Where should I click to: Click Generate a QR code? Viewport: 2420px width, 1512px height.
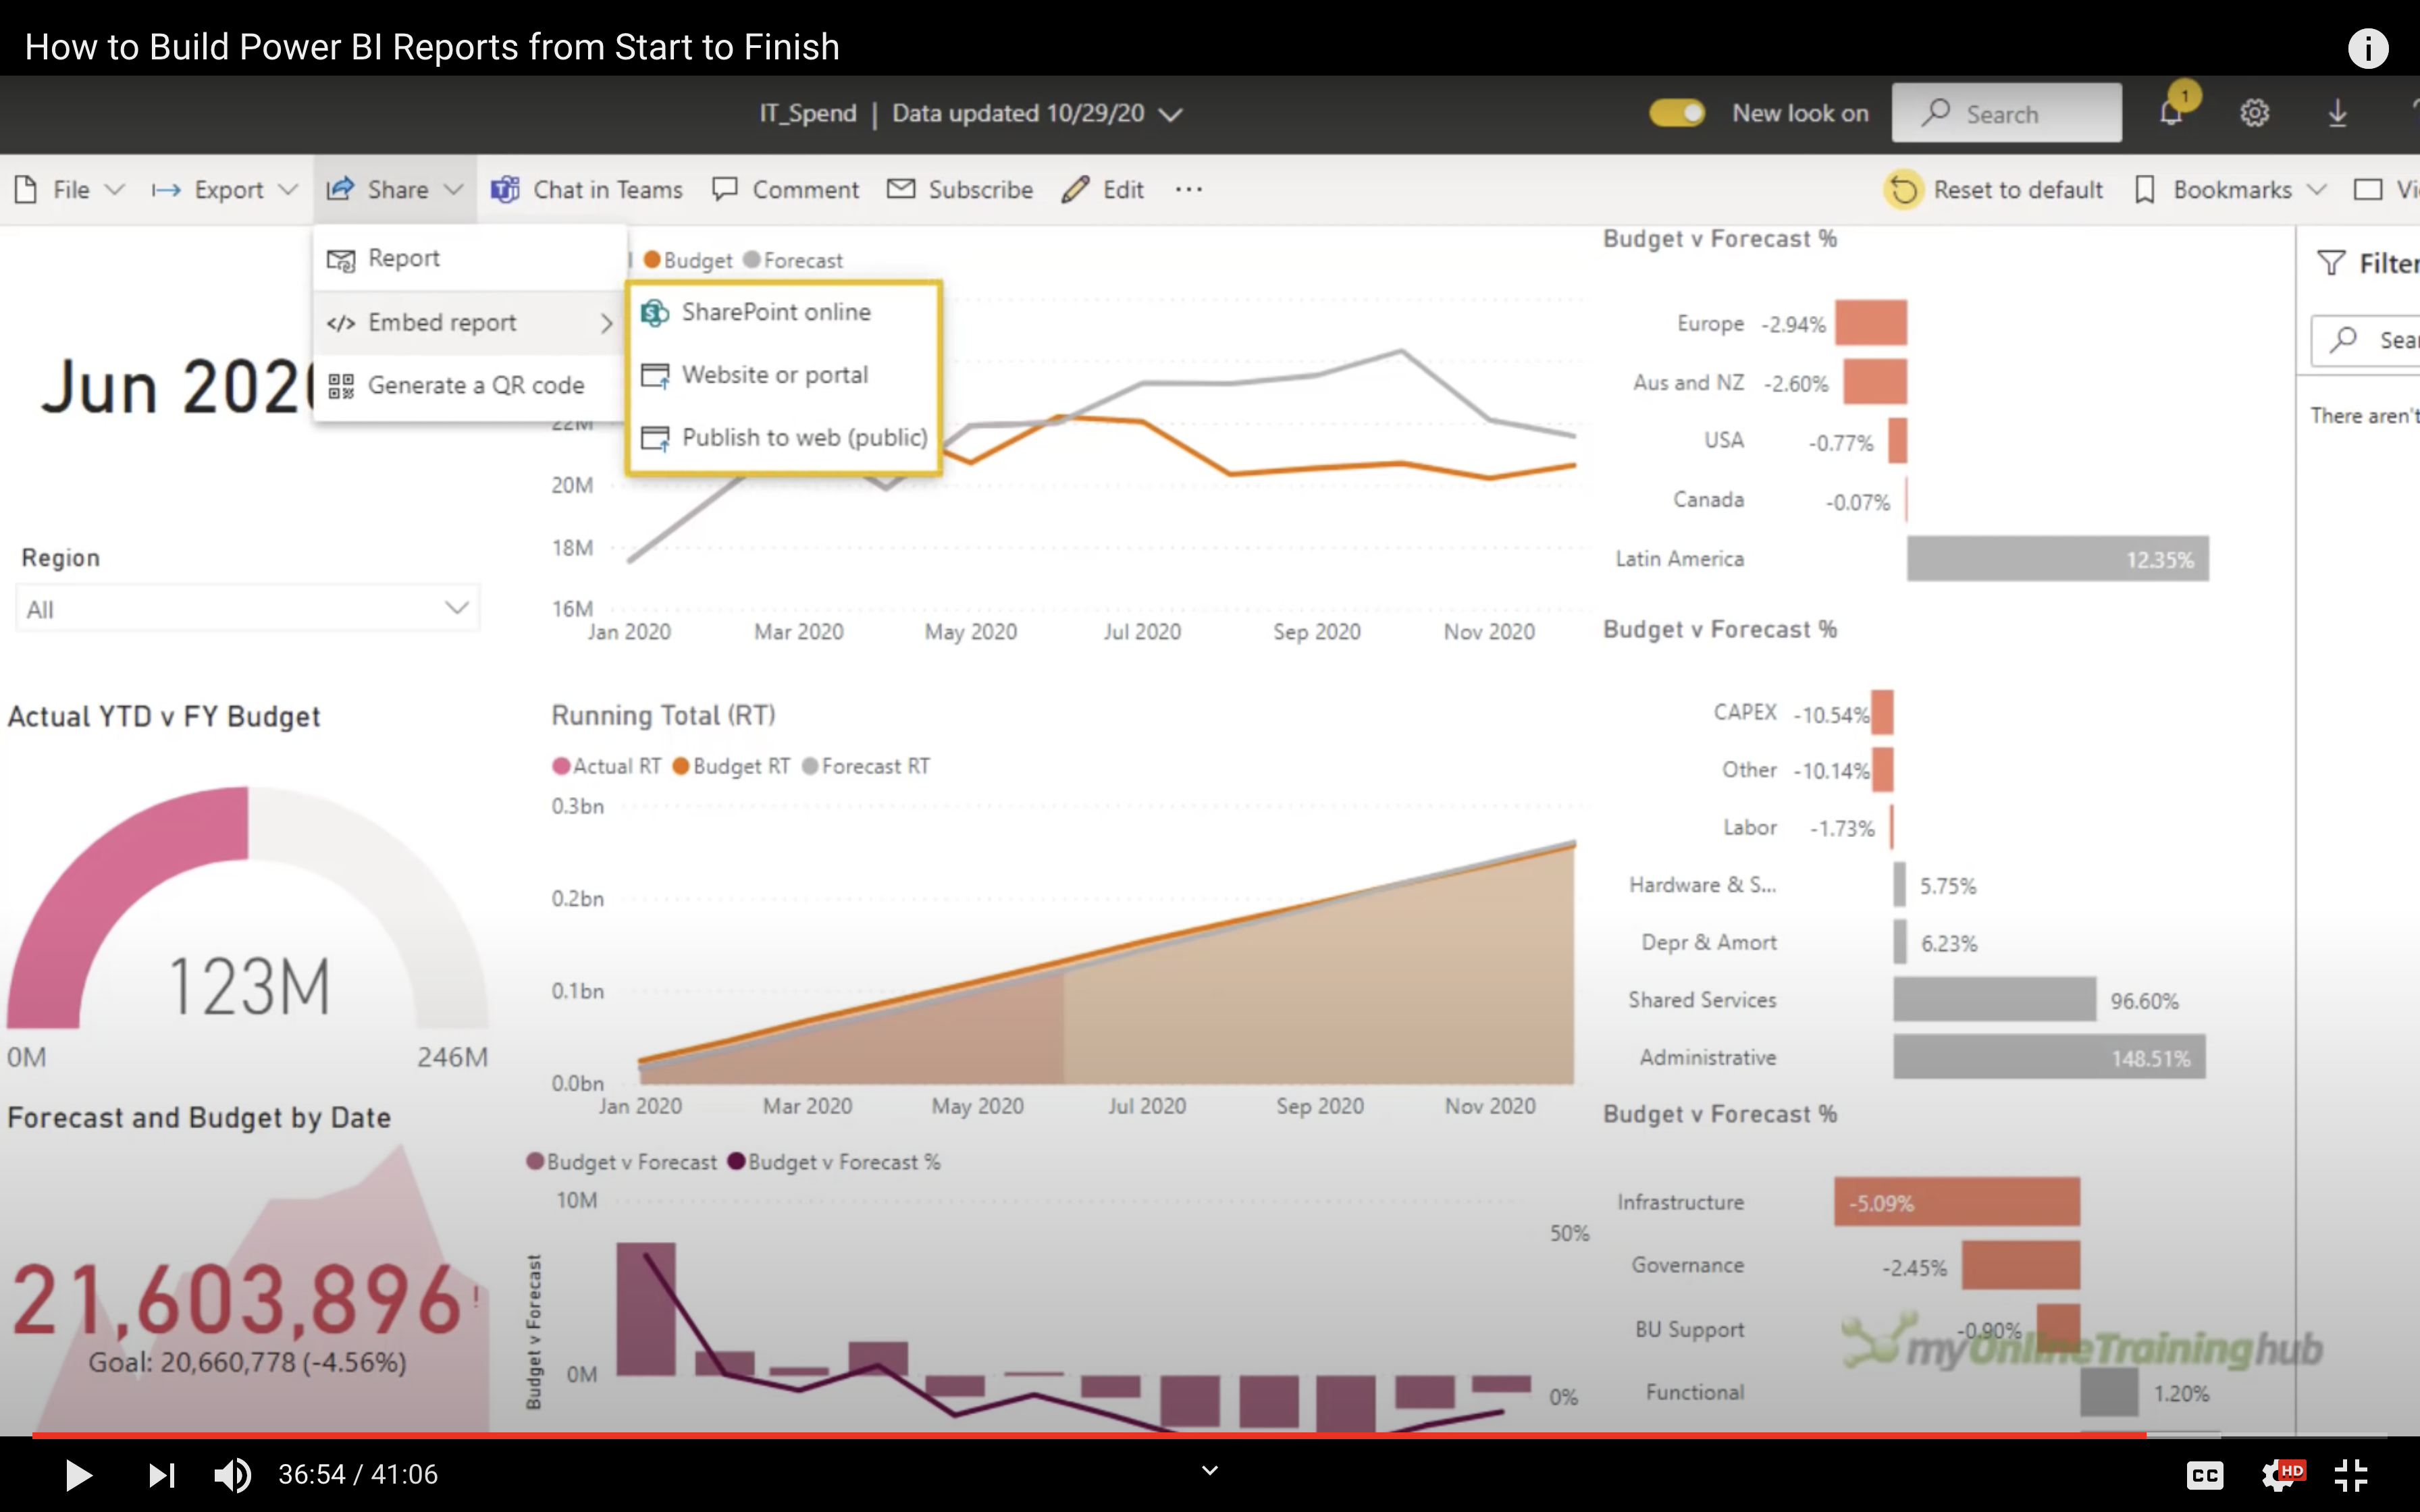click(x=475, y=385)
